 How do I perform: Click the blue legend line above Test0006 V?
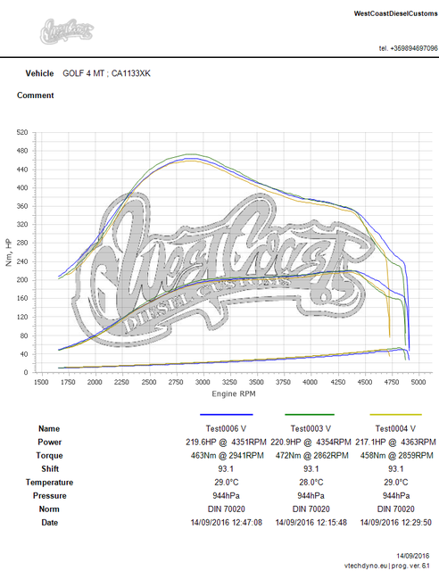[x=227, y=414]
